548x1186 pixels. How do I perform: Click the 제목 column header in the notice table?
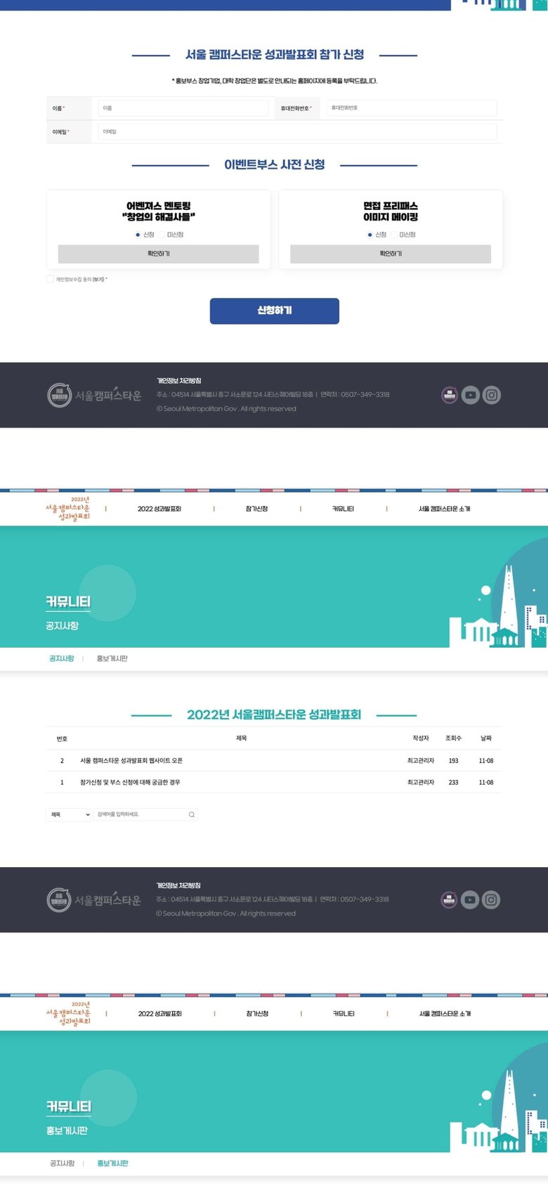(242, 738)
